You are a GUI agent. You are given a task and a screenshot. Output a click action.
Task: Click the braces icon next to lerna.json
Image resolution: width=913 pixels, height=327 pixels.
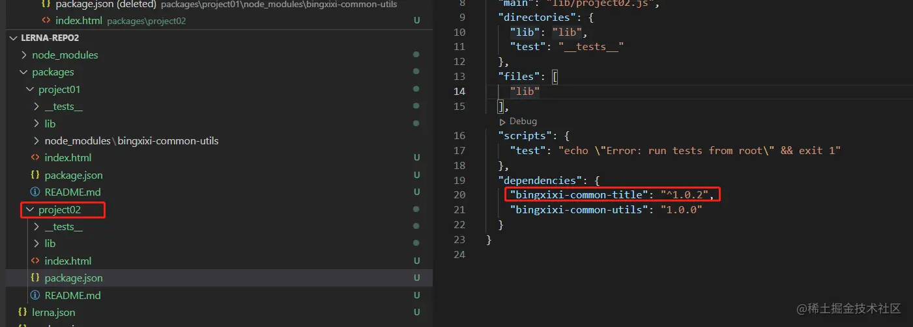click(23, 313)
